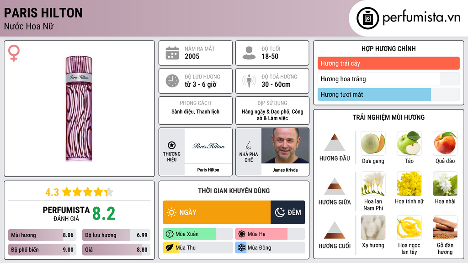The height and width of the screenshot is (263, 468).
Task: Click the moon icon in the Đêm bar
Action: [x=280, y=212]
